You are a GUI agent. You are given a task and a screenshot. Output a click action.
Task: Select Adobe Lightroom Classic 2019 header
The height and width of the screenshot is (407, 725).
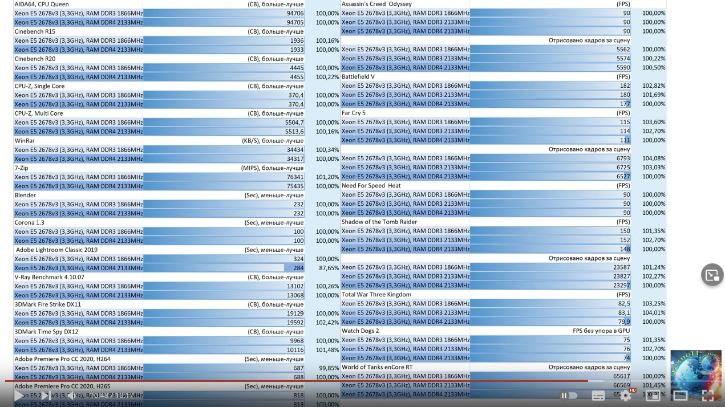pos(56,250)
